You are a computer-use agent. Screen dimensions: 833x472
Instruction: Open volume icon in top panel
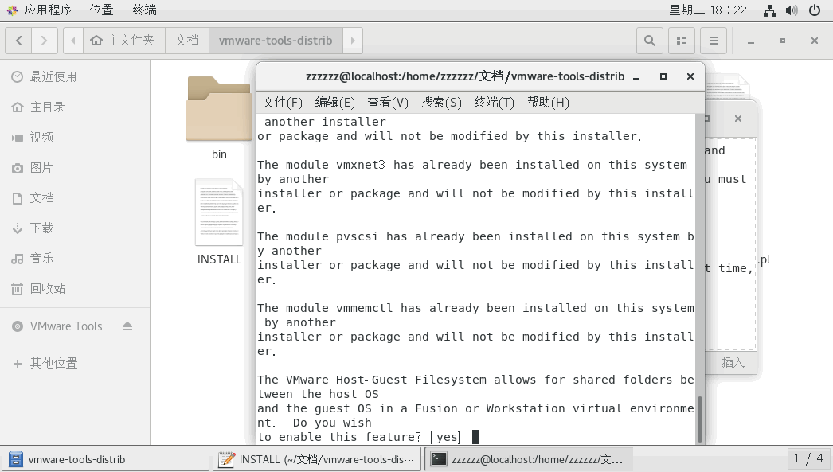(792, 10)
